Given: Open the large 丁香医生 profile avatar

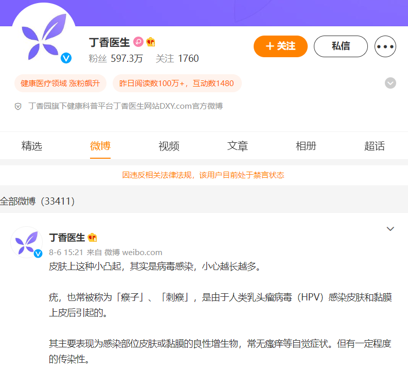Looking at the screenshot, I should [x=44, y=35].
